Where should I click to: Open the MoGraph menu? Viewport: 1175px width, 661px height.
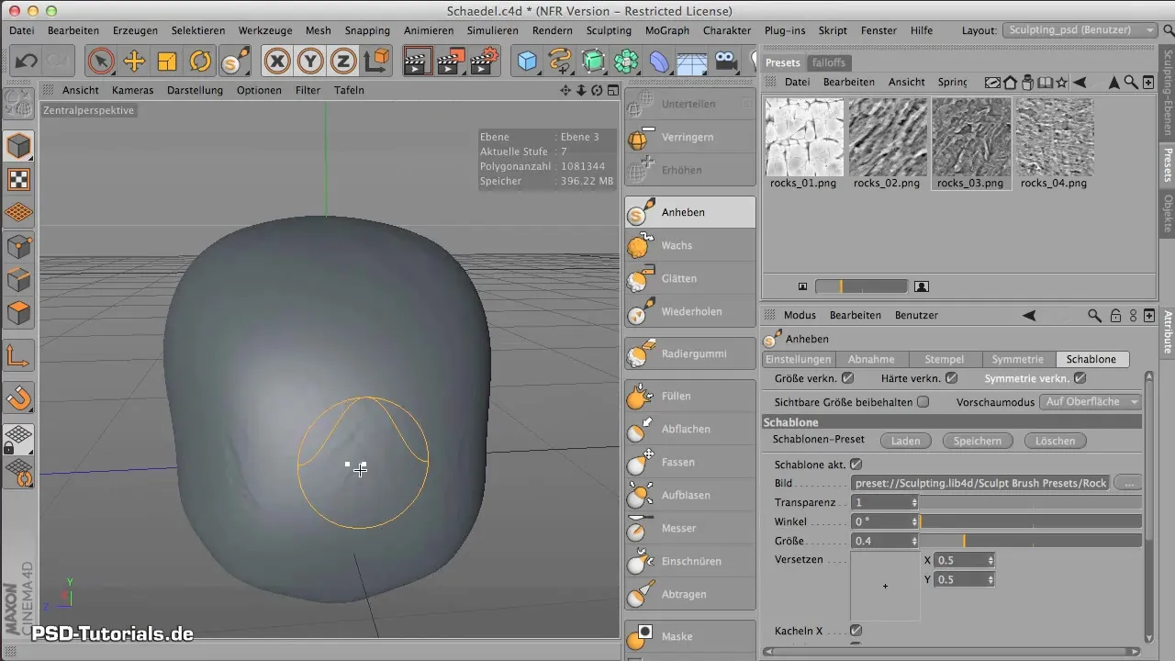[667, 30]
